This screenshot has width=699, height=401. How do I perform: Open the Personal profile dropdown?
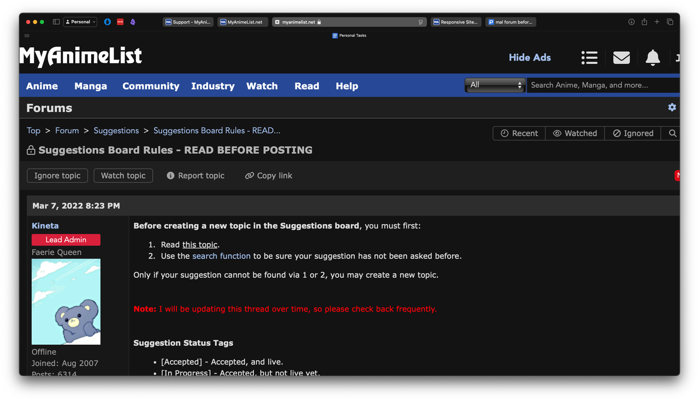(x=80, y=22)
